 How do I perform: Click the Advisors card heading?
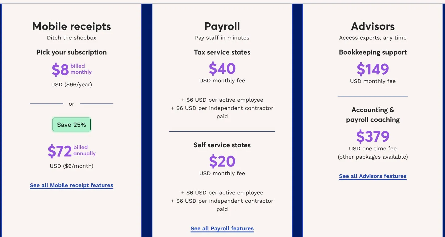pyautogui.click(x=373, y=26)
